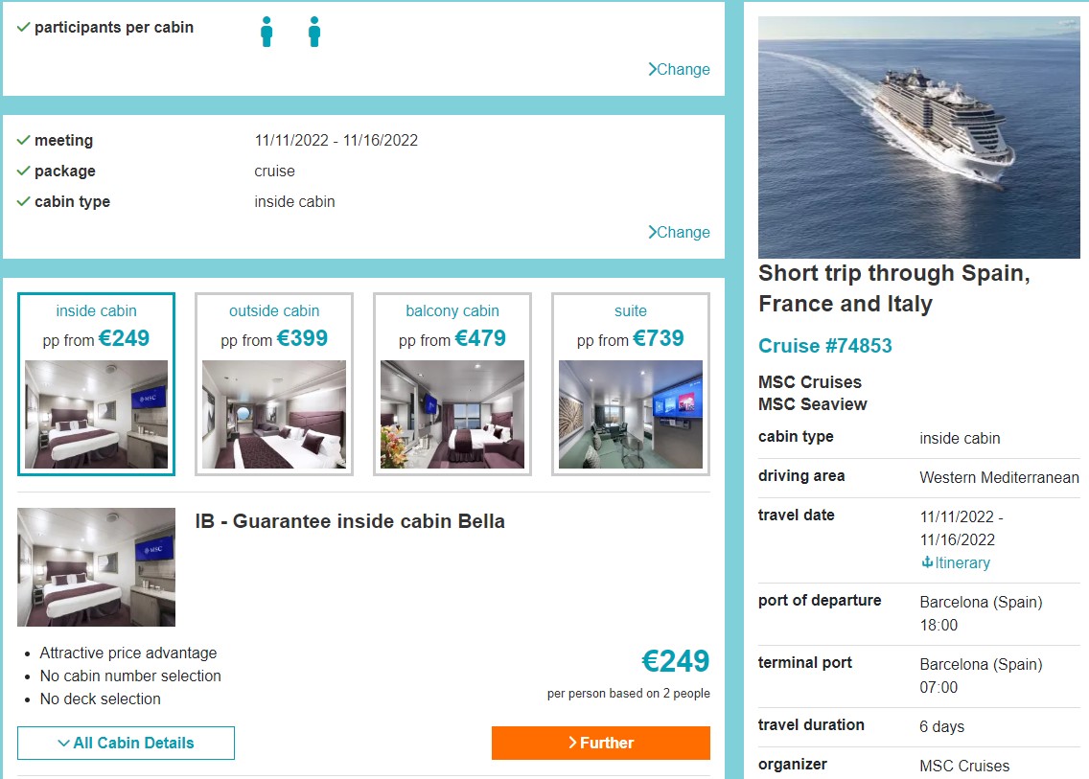Click the No deck selection bullet
This screenshot has width=1089, height=779.
pos(100,699)
